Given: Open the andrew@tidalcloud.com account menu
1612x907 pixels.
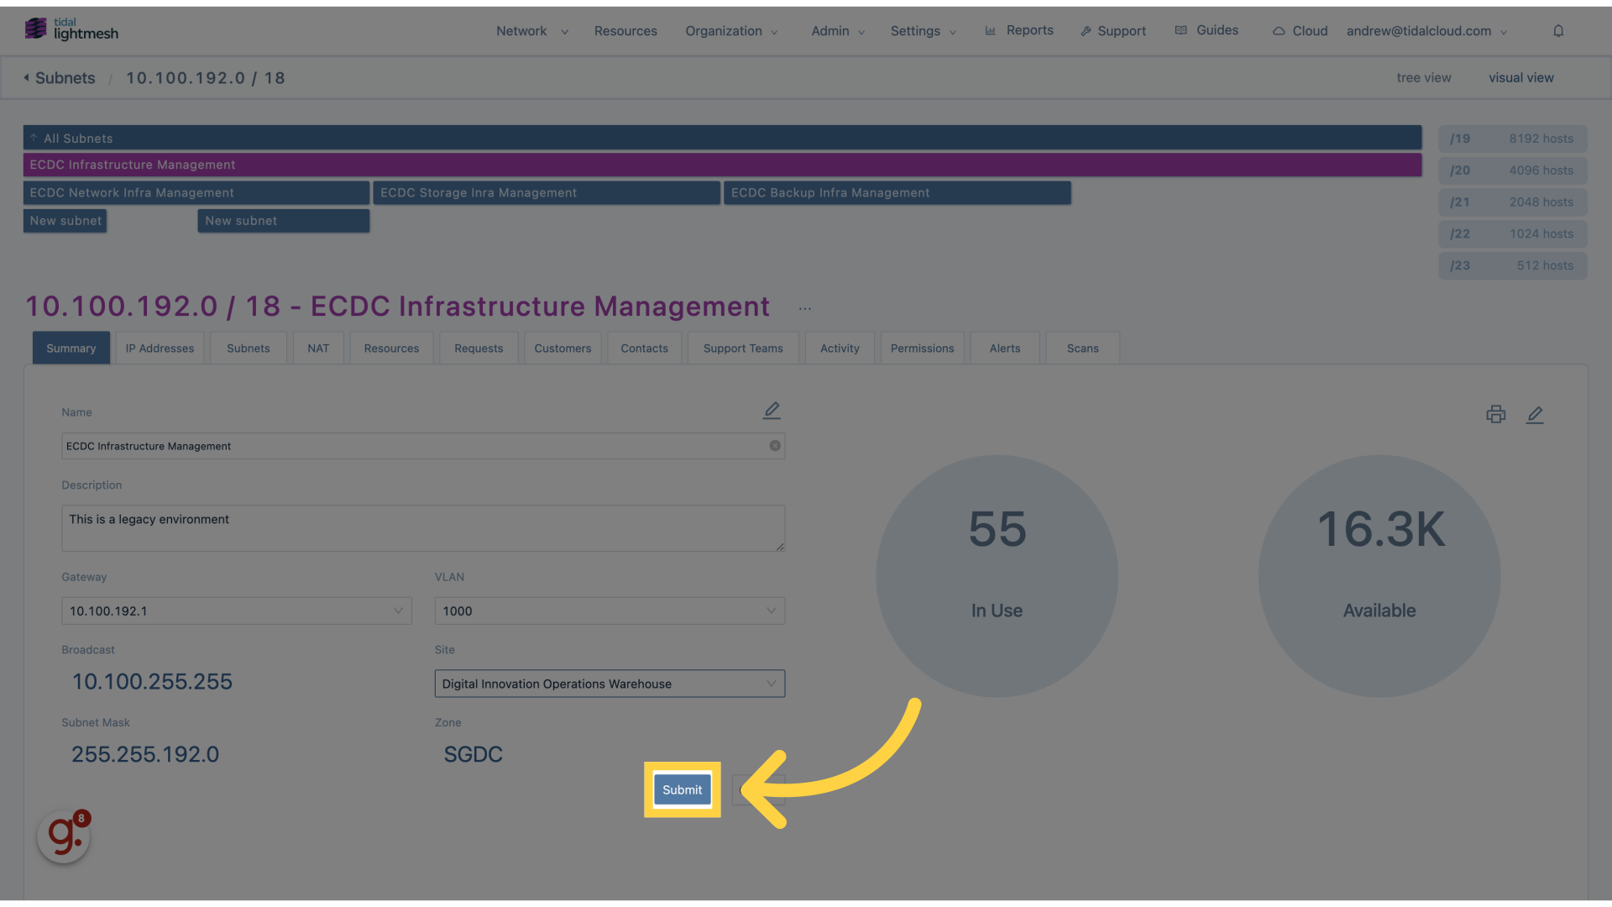Looking at the screenshot, I should click(1426, 31).
